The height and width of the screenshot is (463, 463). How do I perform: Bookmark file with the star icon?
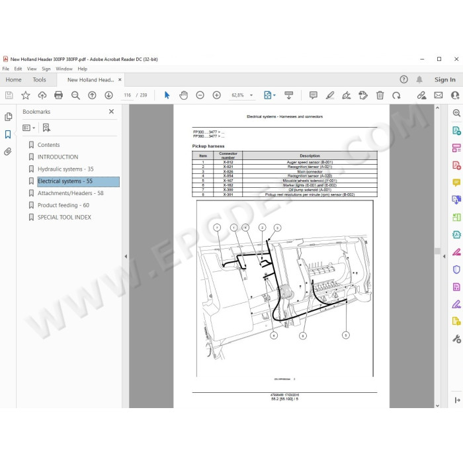26,95
